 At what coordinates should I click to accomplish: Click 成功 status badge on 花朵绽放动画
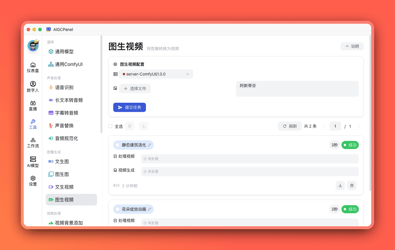[x=350, y=209]
